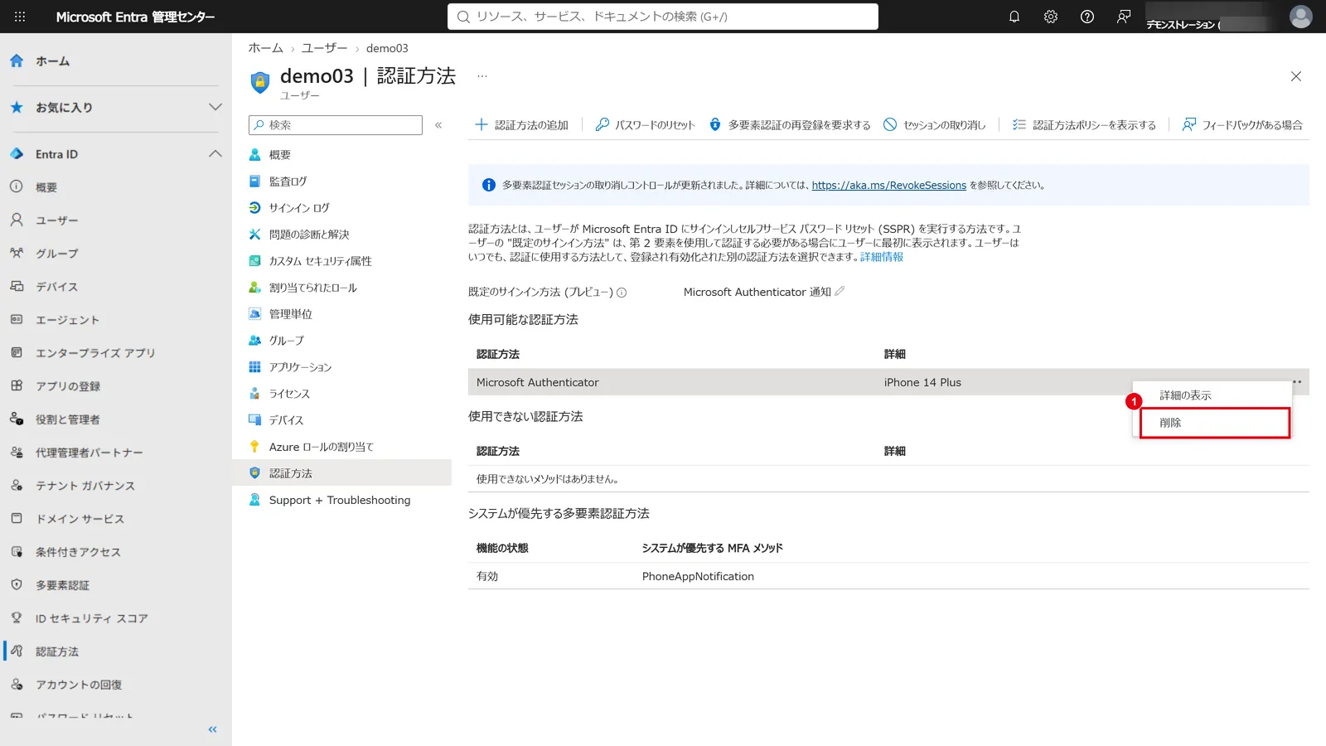
Task: Open the account avatar menu
Action: pos(1301,17)
